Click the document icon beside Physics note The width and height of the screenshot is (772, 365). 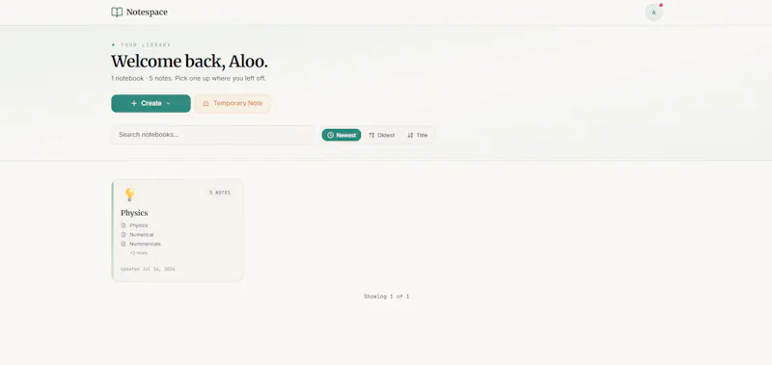pyautogui.click(x=124, y=225)
